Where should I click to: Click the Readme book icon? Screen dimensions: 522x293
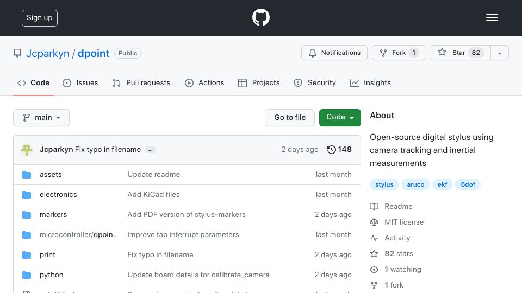pyautogui.click(x=374, y=207)
